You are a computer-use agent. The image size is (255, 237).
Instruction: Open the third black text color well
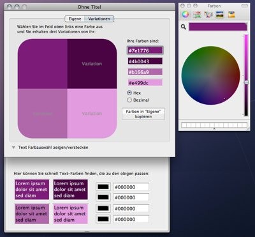coord(103,208)
